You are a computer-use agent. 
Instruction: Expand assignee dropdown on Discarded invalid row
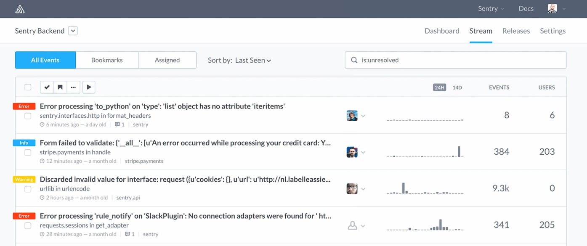click(x=363, y=189)
